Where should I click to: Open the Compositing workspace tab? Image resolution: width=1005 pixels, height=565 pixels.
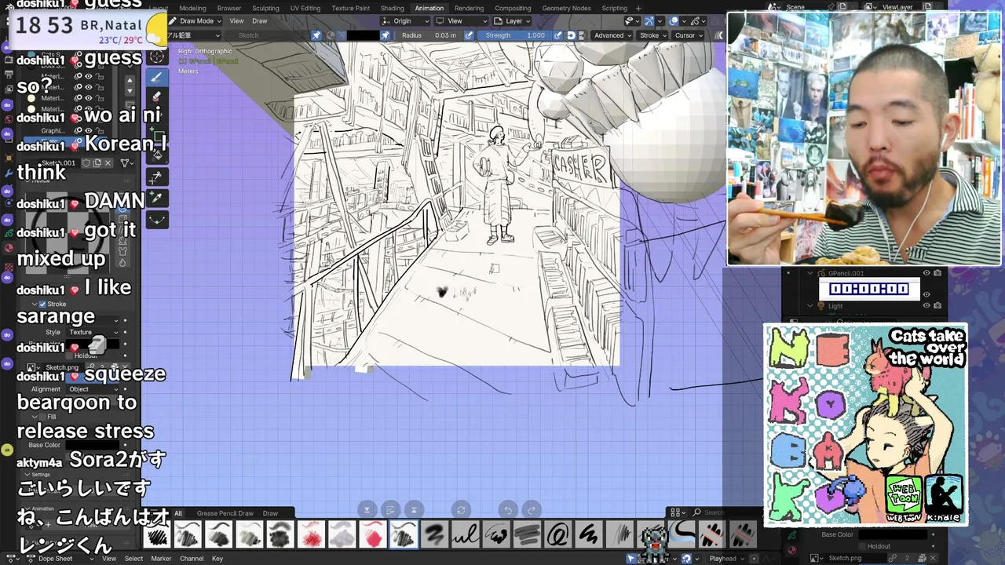pos(513,8)
